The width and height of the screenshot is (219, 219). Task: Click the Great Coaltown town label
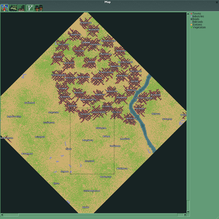[x=106, y=72]
